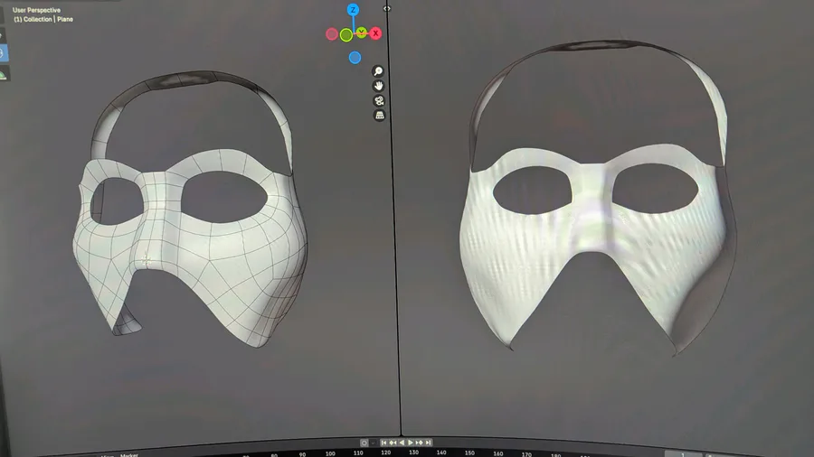Jump to the timeline start frame

point(383,443)
